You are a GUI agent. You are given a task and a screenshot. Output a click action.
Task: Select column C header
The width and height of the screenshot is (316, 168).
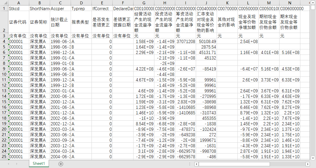pos(60,3)
